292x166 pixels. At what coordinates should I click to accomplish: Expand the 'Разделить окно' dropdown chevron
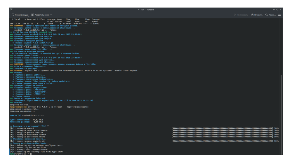[51, 15]
